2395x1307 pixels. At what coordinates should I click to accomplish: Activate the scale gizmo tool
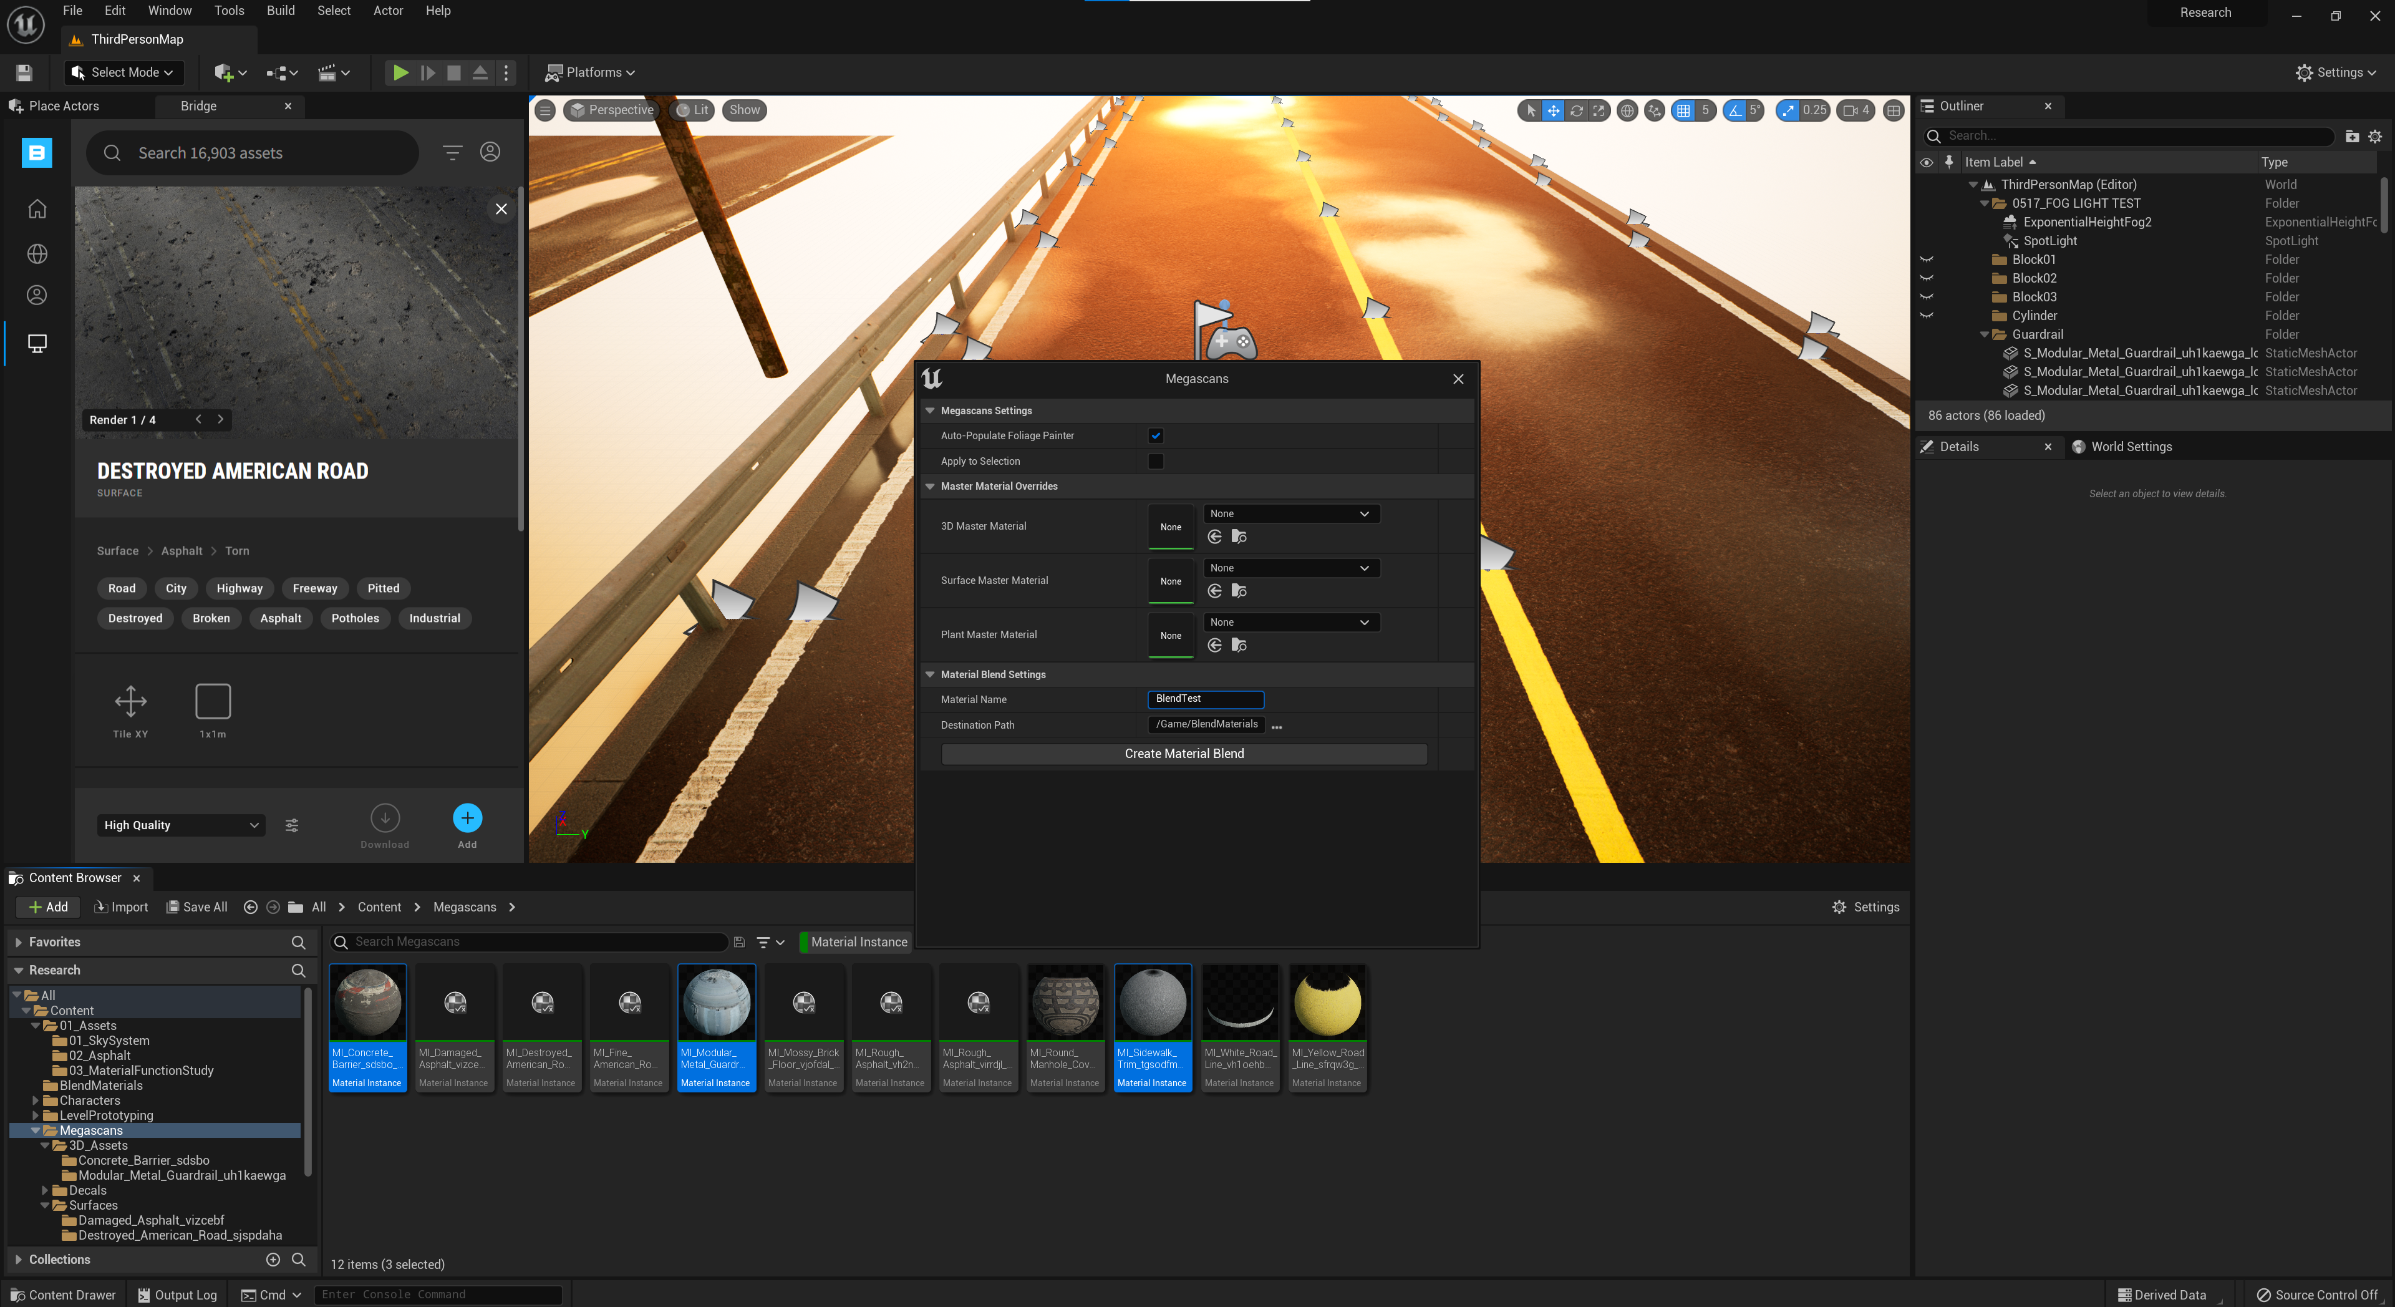click(x=1599, y=110)
